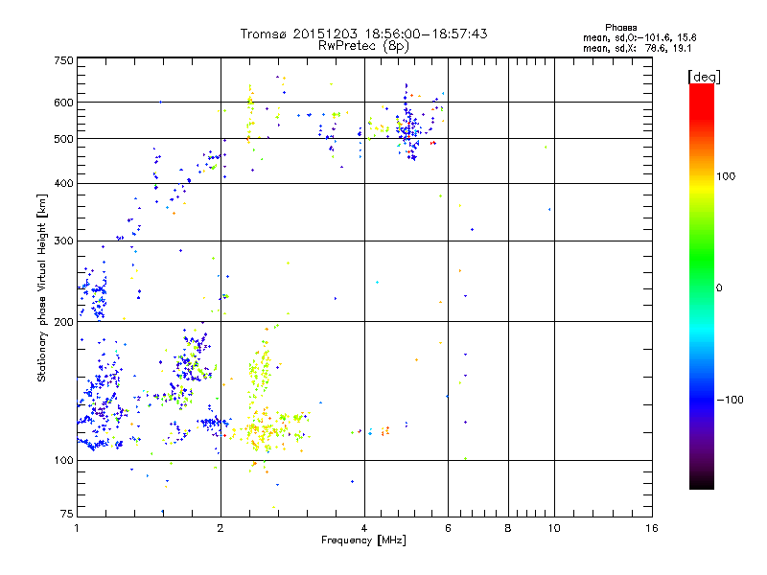
Task: Click the '300' y-axis tick label
Action: 63,241
